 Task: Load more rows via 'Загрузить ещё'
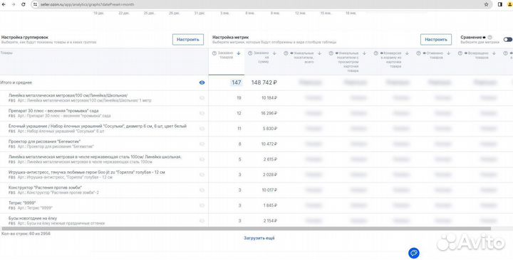259,238
